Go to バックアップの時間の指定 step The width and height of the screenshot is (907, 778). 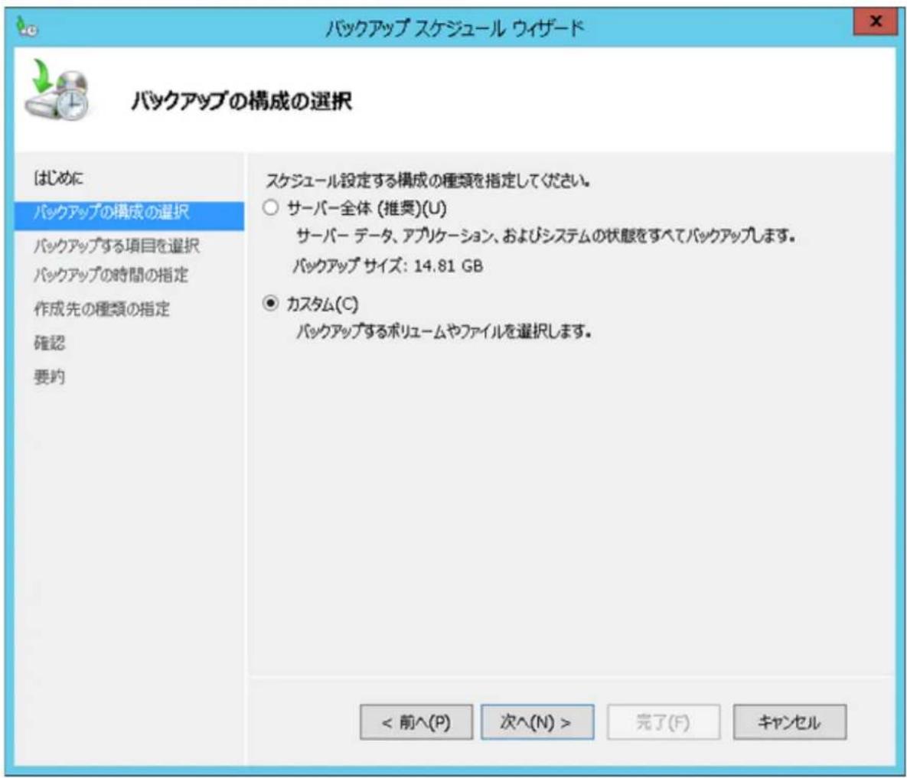(x=111, y=275)
